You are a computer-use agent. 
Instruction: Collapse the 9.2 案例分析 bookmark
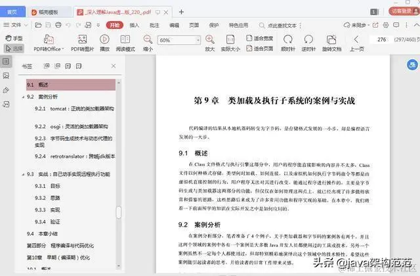23,97
